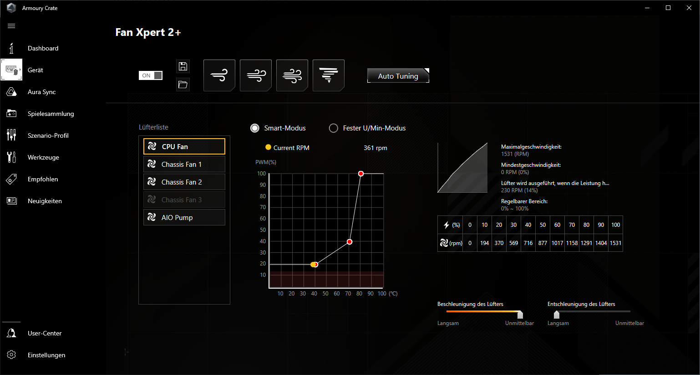Click the Dashboard info icon
700x375 pixels.
tap(11, 48)
